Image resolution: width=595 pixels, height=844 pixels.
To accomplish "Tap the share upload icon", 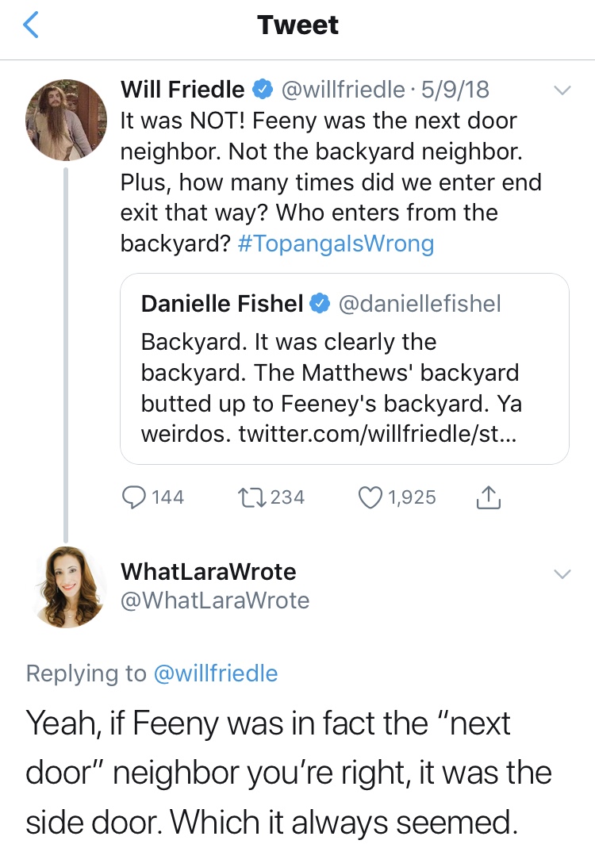I will point(487,497).
